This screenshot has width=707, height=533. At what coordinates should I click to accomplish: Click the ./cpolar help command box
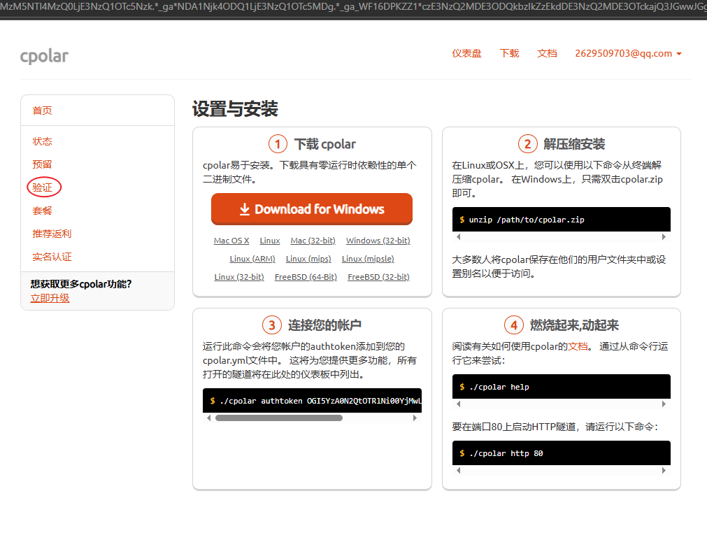pos(562,387)
